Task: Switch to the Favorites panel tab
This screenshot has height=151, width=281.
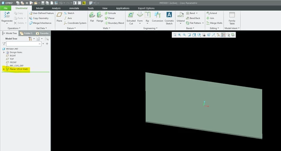Action: [42, 33]
